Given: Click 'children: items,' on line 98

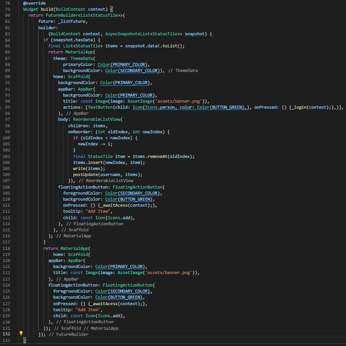Looking at the screenshot, I should 88,126.
